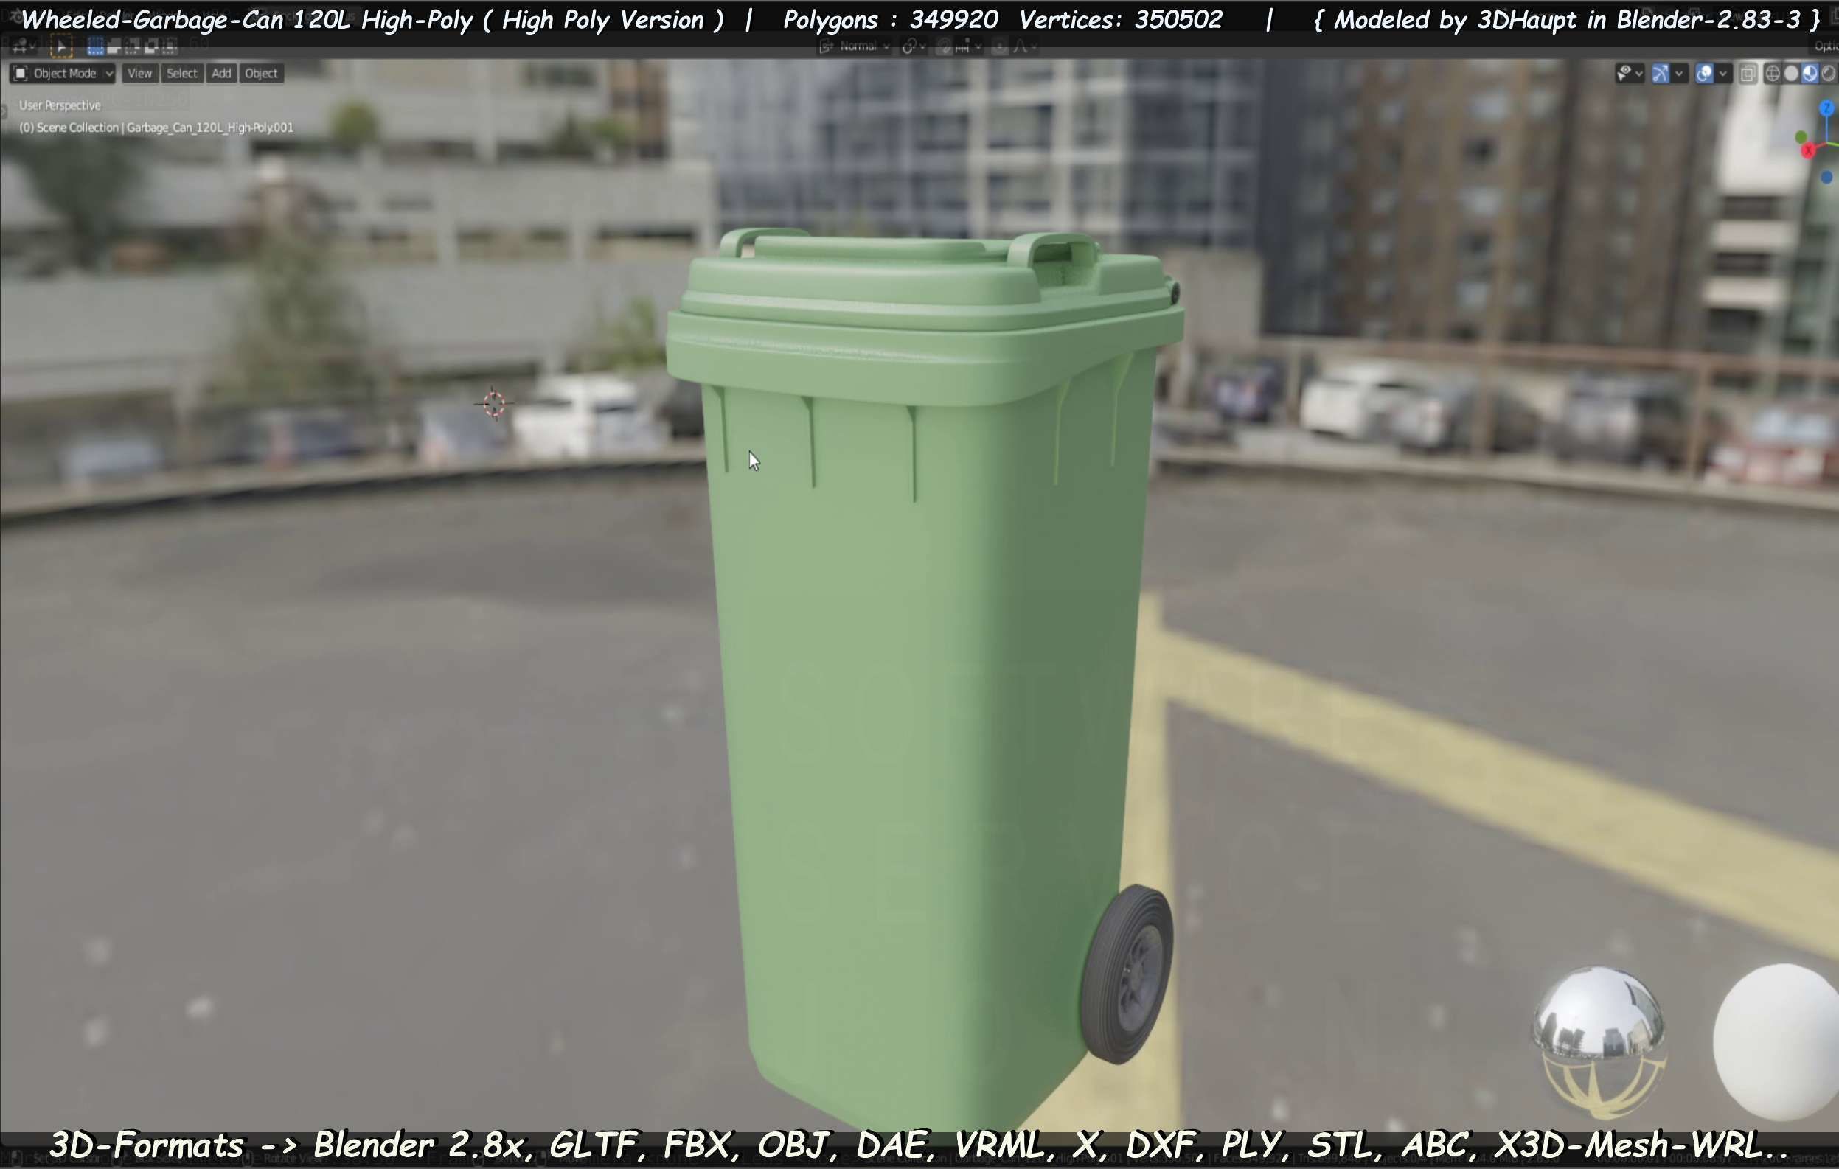Expand the toolbar via left edge arrow
This screenshot has width=1839, height=1169.
(3, 111)
